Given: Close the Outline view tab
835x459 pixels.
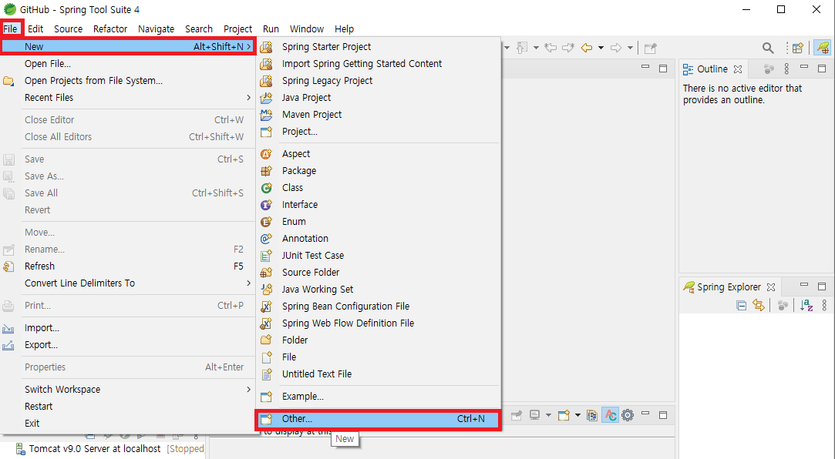Looking at the screenshot, I should coord(738,69).
